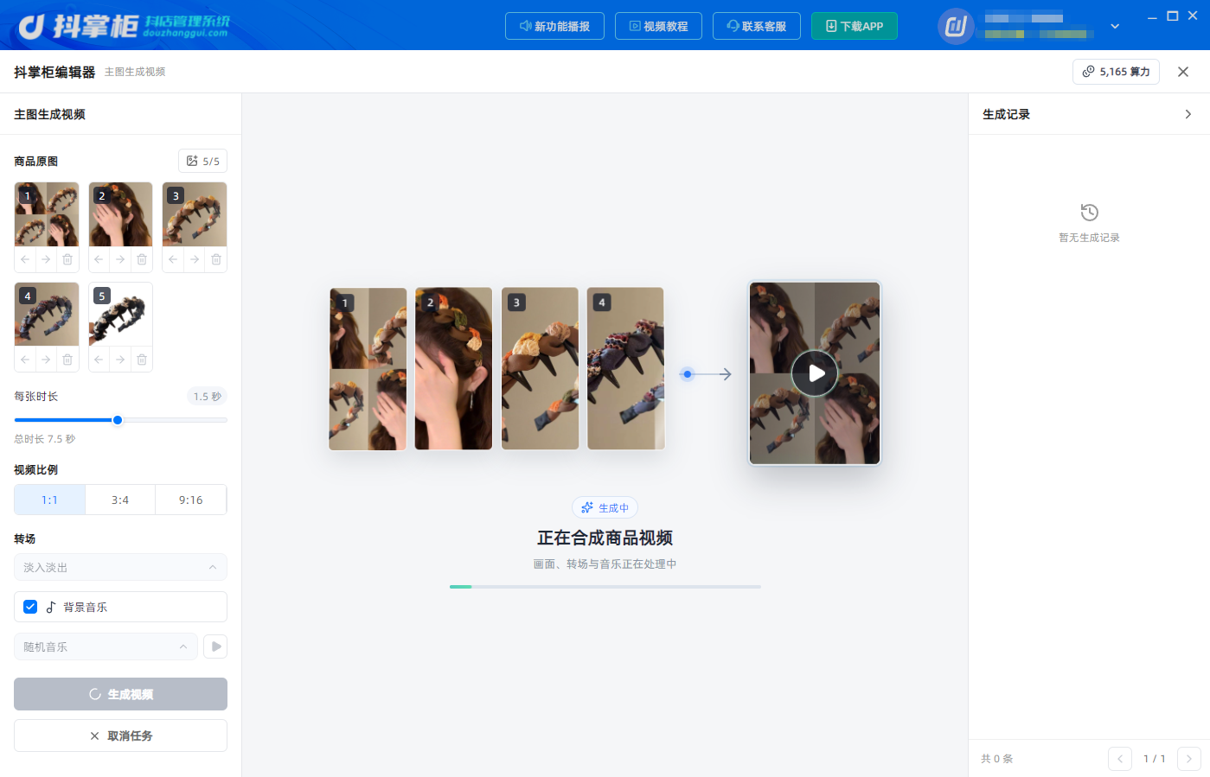Move product image 5 left with arrow
The width and height of the screenshot is (1210, 777).
99,360
